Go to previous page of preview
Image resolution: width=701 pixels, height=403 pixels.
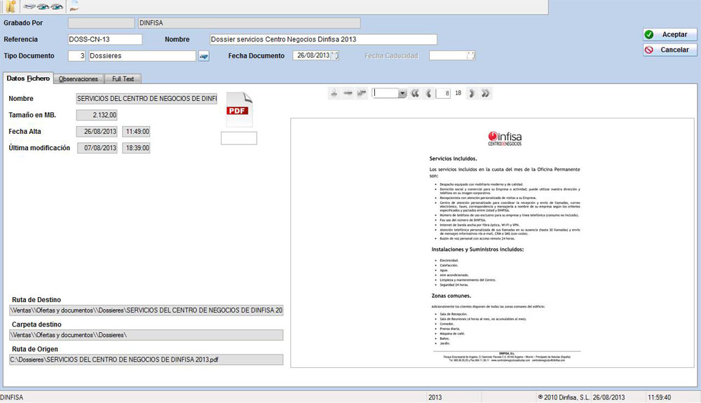pyautogui.click(x=428, y=93)
